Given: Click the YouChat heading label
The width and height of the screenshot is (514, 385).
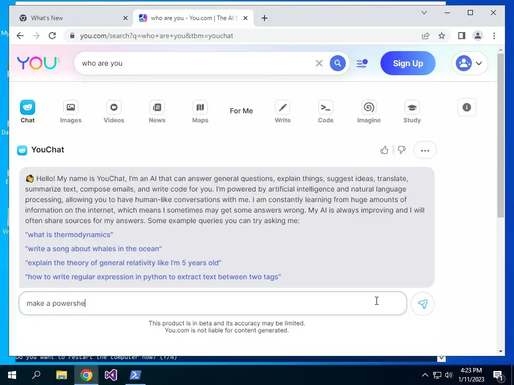Looking at the screenshot, I should 48,149.
